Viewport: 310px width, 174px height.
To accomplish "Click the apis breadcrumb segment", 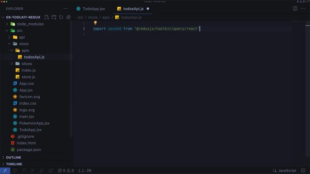I will [x=106, y=17].
